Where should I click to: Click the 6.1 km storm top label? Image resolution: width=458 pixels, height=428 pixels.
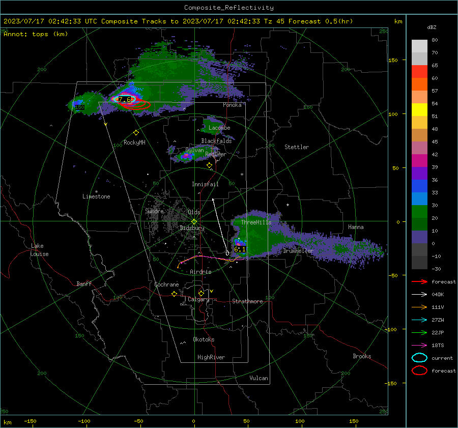tap(240, 249)
